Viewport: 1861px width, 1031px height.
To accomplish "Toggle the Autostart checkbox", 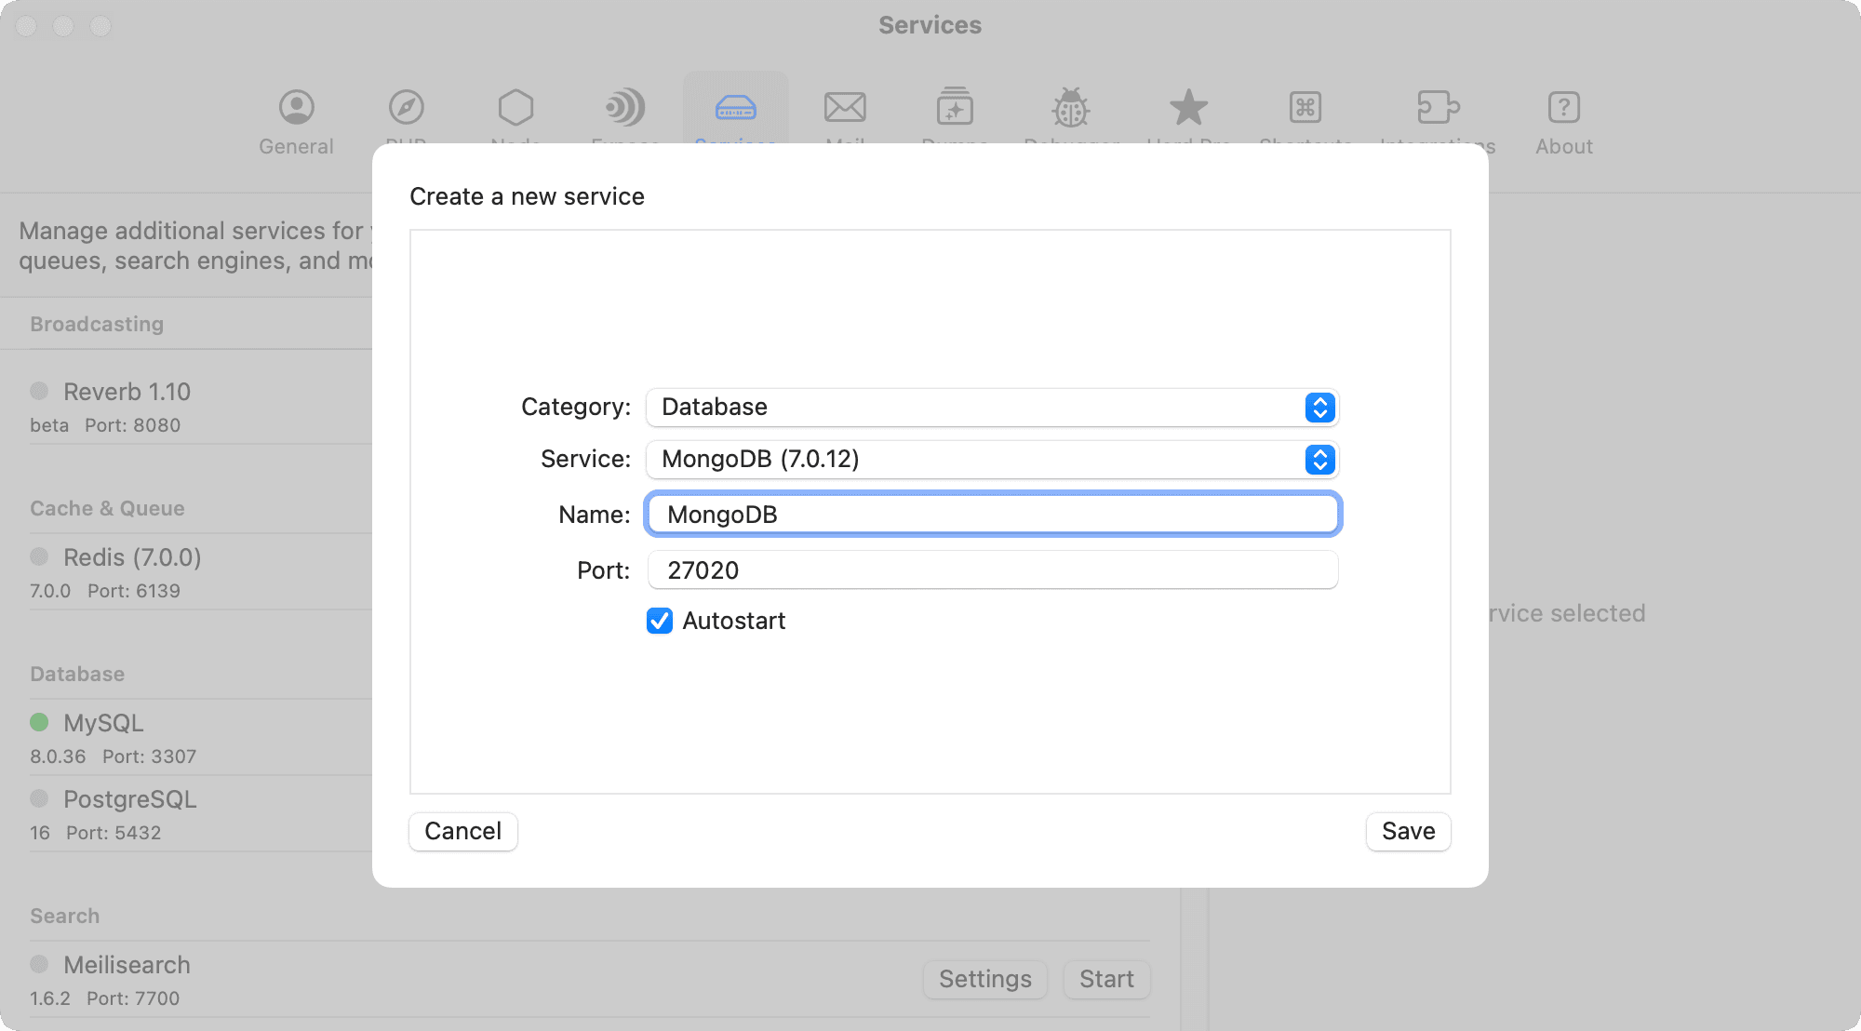I will point(658,621).
